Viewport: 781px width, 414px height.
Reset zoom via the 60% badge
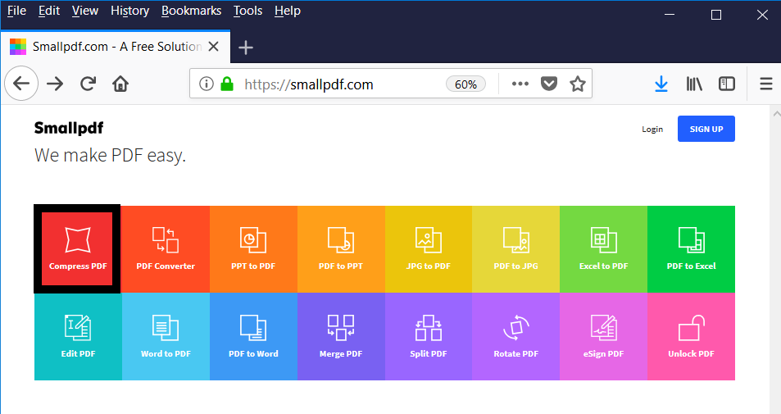click(465, 84)
